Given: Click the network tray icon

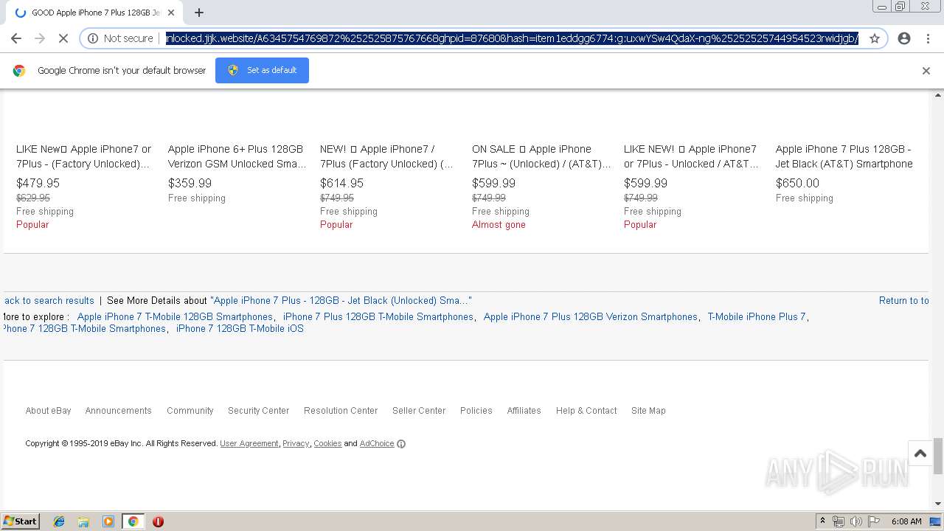Looking at the screenshot, I should point(839,521).
